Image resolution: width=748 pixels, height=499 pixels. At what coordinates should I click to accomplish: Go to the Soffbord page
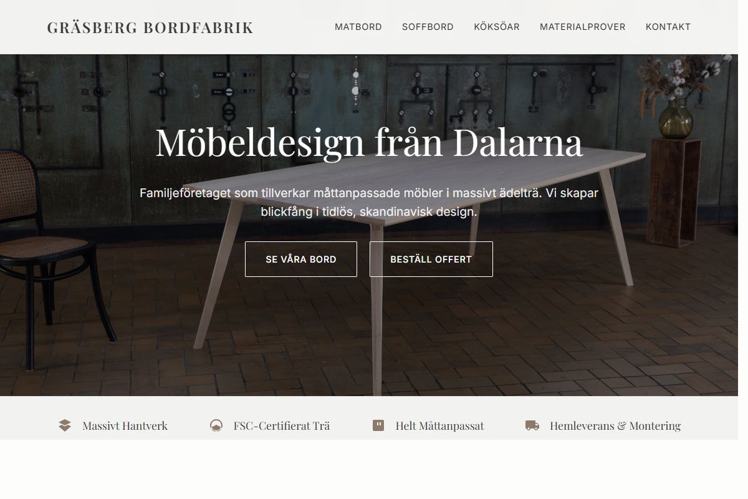(x=428, y=27)
